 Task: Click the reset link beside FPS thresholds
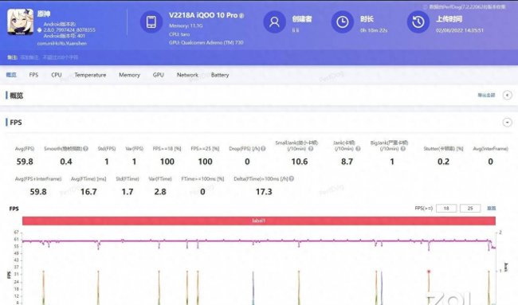pos(491,209)
